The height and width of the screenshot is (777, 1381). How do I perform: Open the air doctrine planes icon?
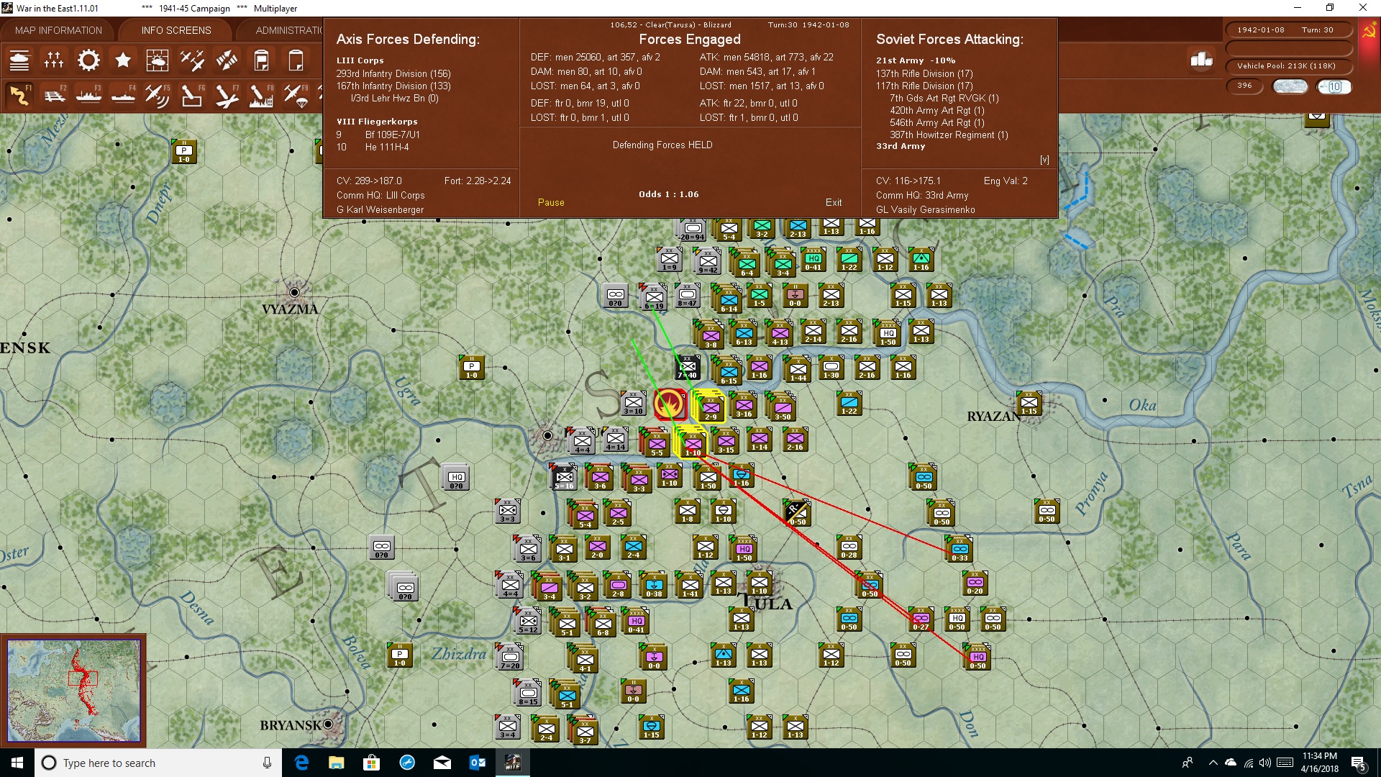(x=192, y=60)
